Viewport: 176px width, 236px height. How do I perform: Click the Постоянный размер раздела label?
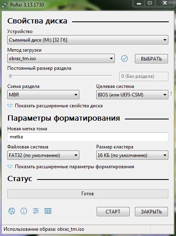click(x=39, y=68)
